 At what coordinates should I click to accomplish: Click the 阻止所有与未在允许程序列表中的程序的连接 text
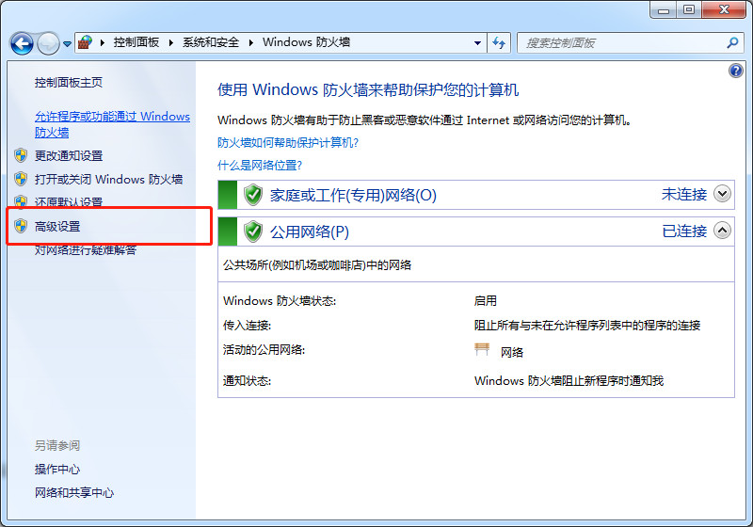click(x=586, y=326)
